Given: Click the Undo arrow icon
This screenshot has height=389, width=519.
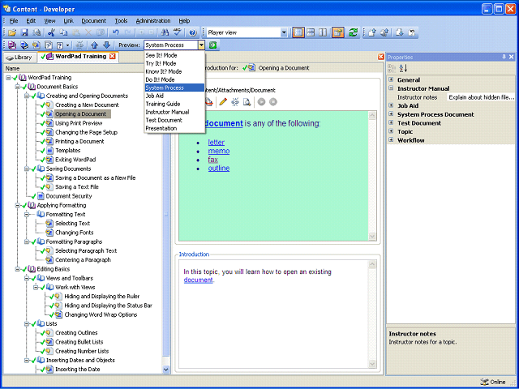Looking at the screenshot, I should click(115, 32).
